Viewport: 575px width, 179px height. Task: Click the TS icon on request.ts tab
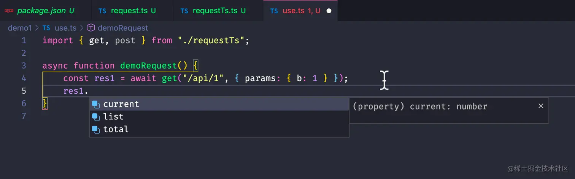(x=102, y=11)
